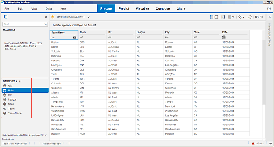Open the TeamTrans.xlsx/Sheet1 dataset dropdown
This screenshot has height=147, width=274.
(88, 17)
